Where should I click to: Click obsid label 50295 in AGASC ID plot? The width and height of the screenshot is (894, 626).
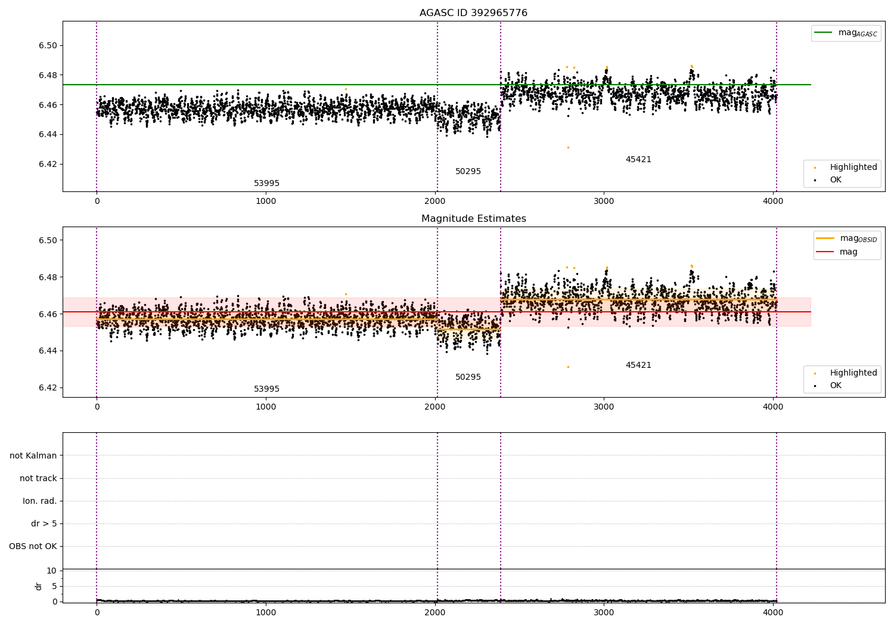pos(468,172)
